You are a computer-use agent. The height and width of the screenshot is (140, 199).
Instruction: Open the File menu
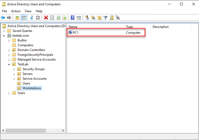[x=5, y=11]
